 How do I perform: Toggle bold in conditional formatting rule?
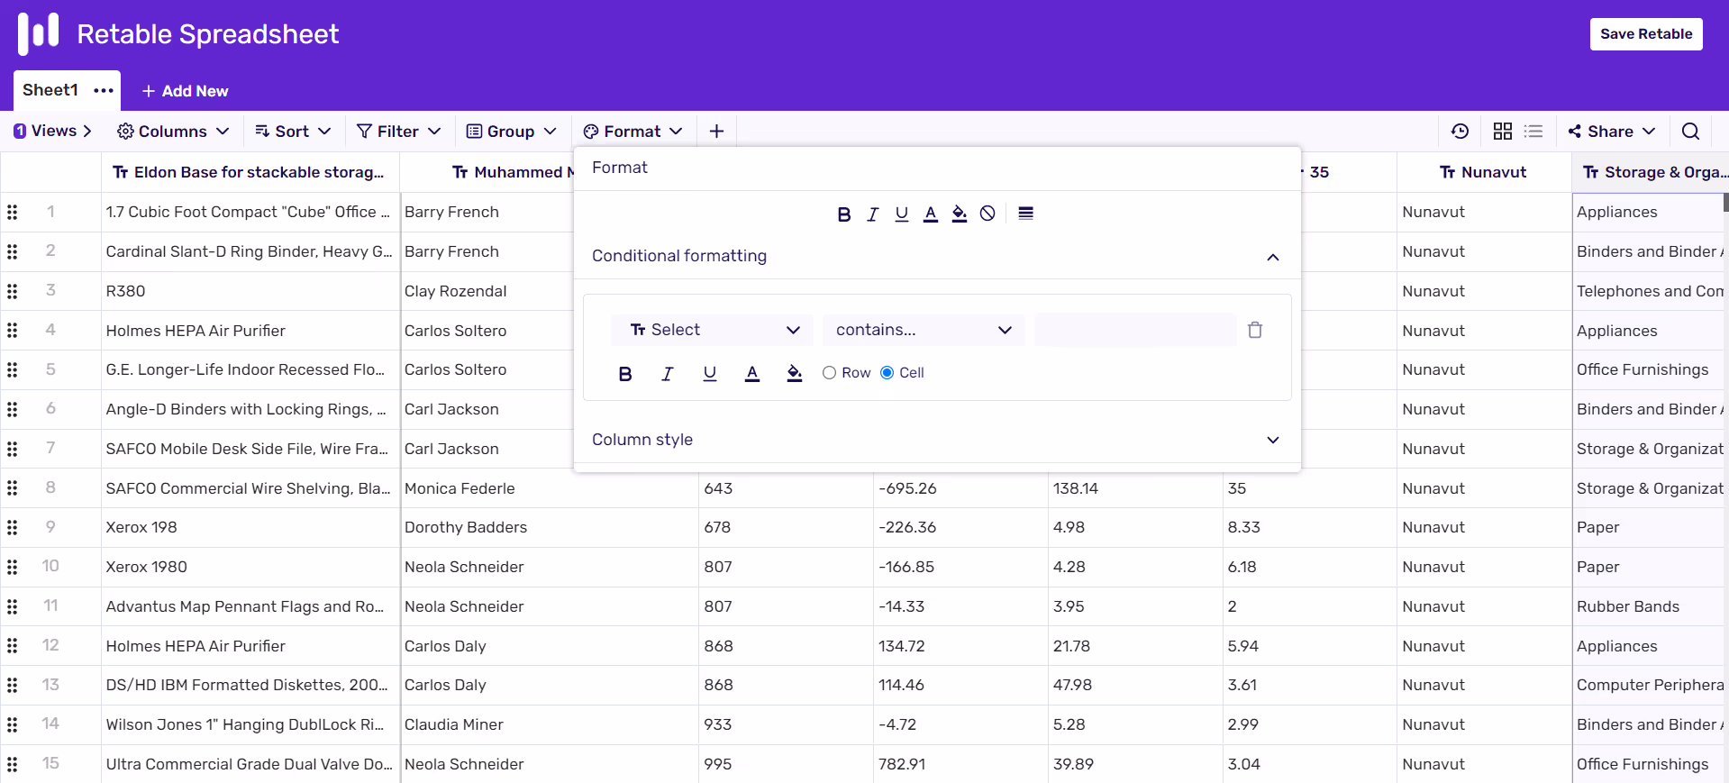pyautogui.click(x=625, y=374)
